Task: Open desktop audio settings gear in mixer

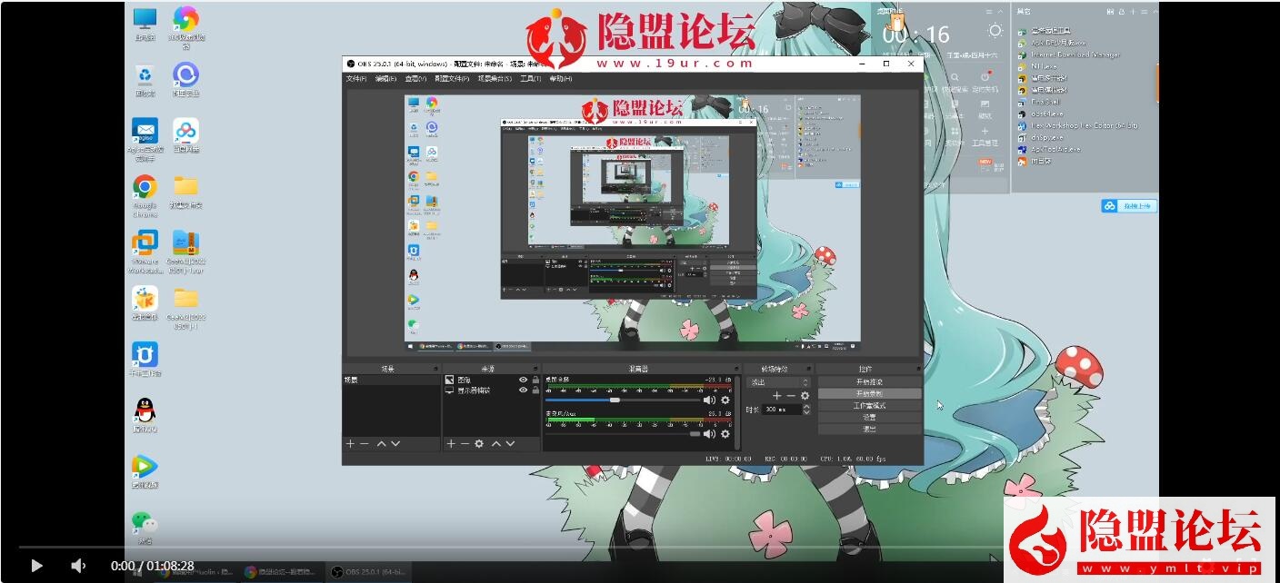Action: [725, 400]
